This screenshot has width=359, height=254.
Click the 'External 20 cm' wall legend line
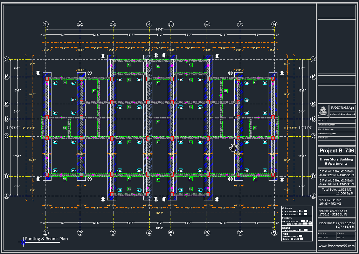coord(292,239)
